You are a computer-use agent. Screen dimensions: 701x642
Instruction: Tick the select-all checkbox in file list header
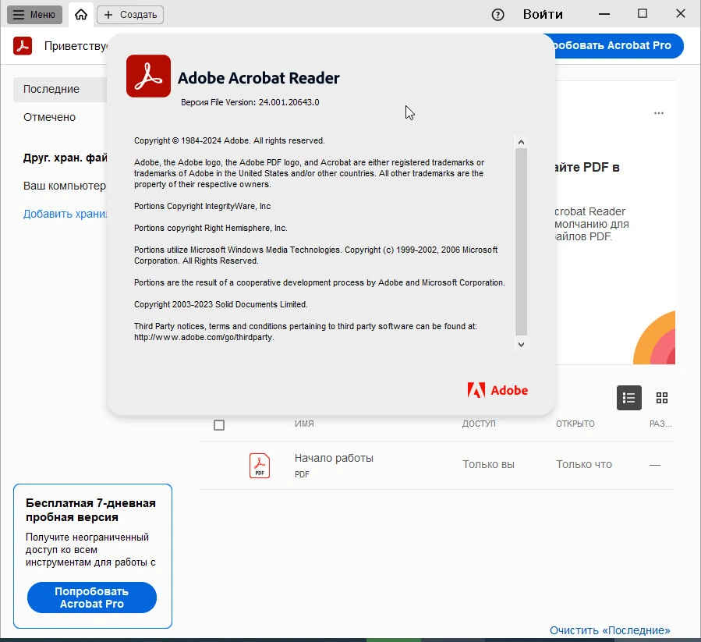[x=219, y=425]
